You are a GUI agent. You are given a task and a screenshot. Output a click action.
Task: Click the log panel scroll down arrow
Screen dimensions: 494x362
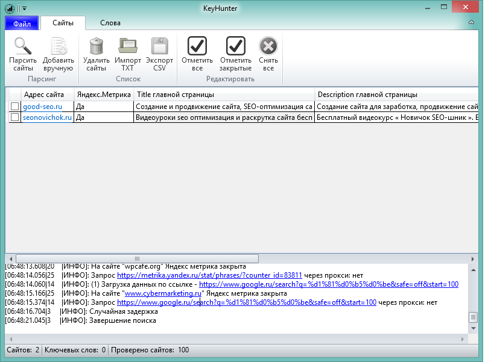473,329
